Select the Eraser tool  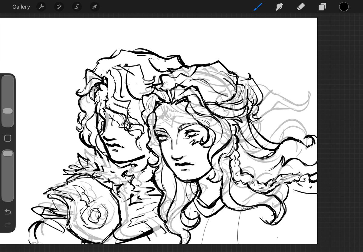point(301,7)
